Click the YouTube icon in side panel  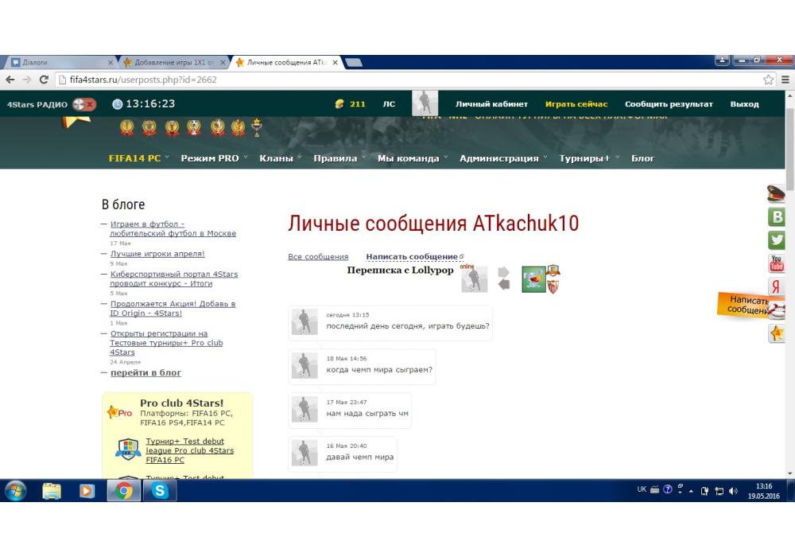776,263
